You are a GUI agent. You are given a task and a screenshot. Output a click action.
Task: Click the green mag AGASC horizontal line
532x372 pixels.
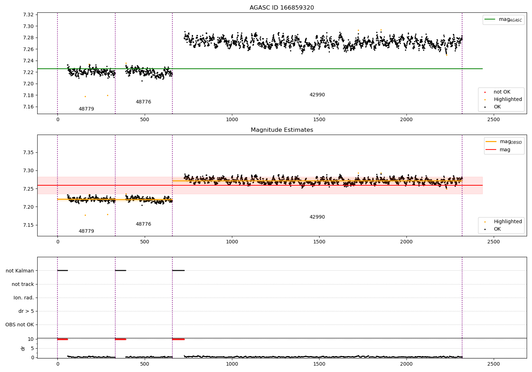(260, 69)
